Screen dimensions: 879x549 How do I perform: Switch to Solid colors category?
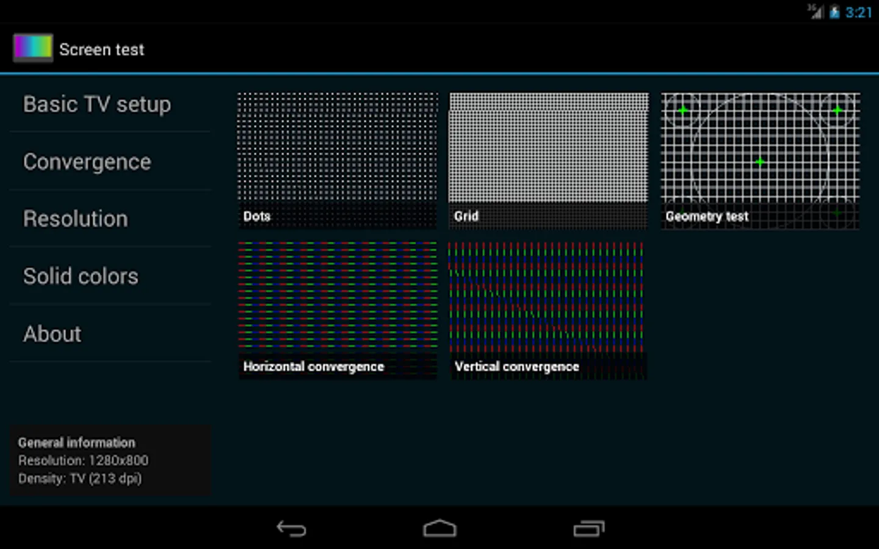pyautogui.click(x=110, y=276)
